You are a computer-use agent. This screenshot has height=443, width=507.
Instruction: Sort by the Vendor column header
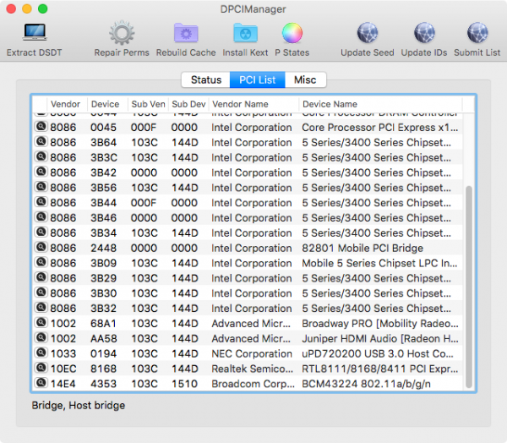[66, 104]
